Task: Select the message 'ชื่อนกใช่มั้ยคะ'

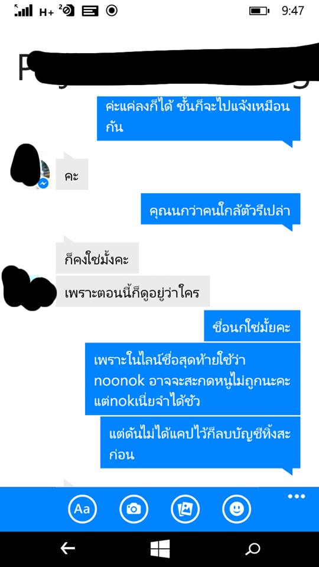Action: 252,326
